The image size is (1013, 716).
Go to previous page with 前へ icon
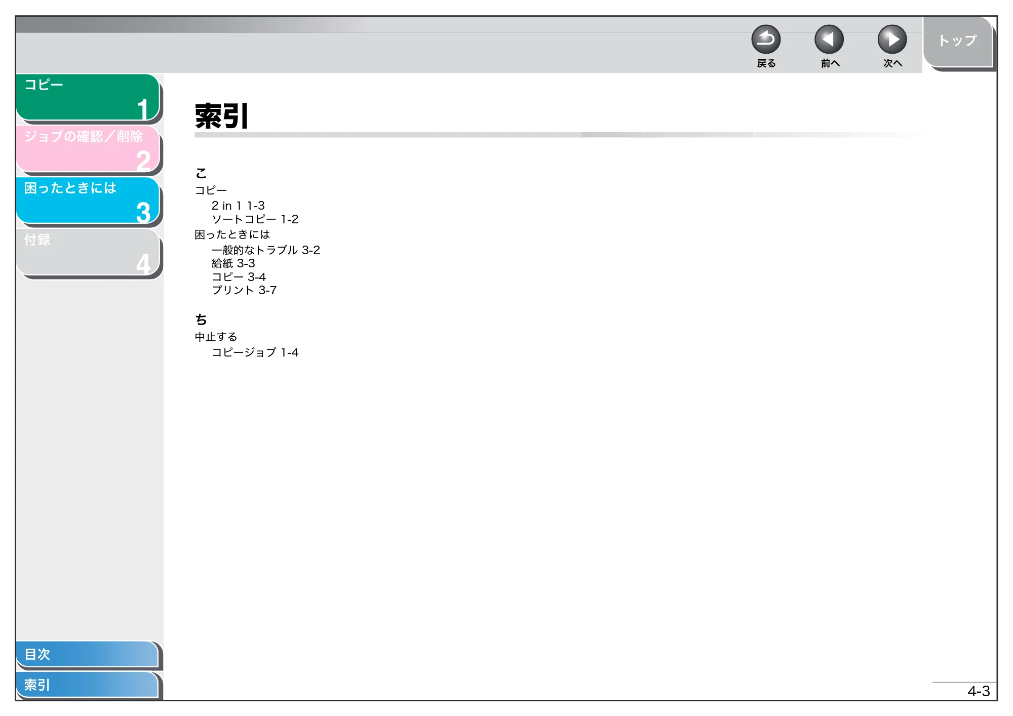[x=829, y=39]
